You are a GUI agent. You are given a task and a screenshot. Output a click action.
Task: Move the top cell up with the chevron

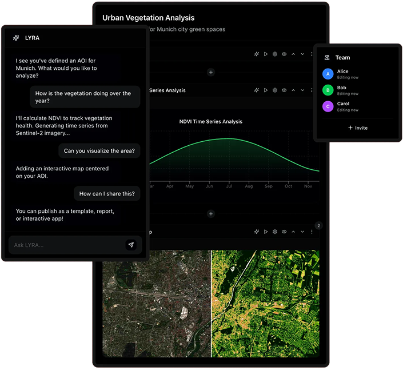(x=293, y=54)
